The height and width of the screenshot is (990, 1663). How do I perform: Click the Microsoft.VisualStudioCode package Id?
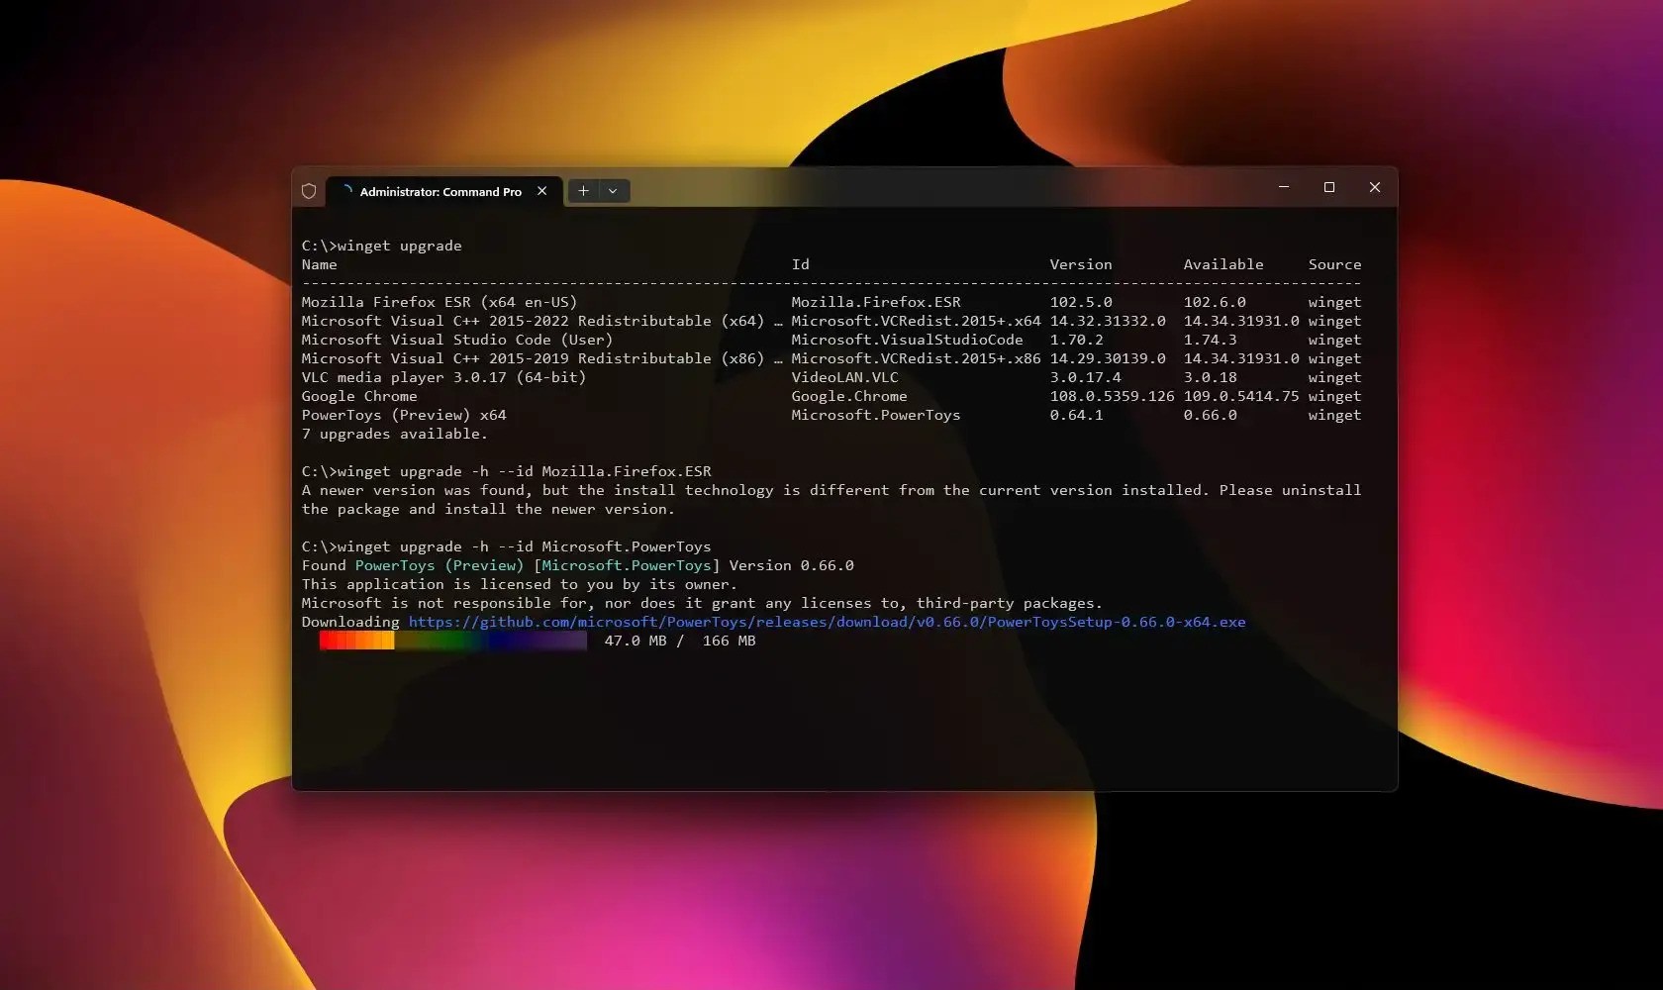(x=907, y=340)
